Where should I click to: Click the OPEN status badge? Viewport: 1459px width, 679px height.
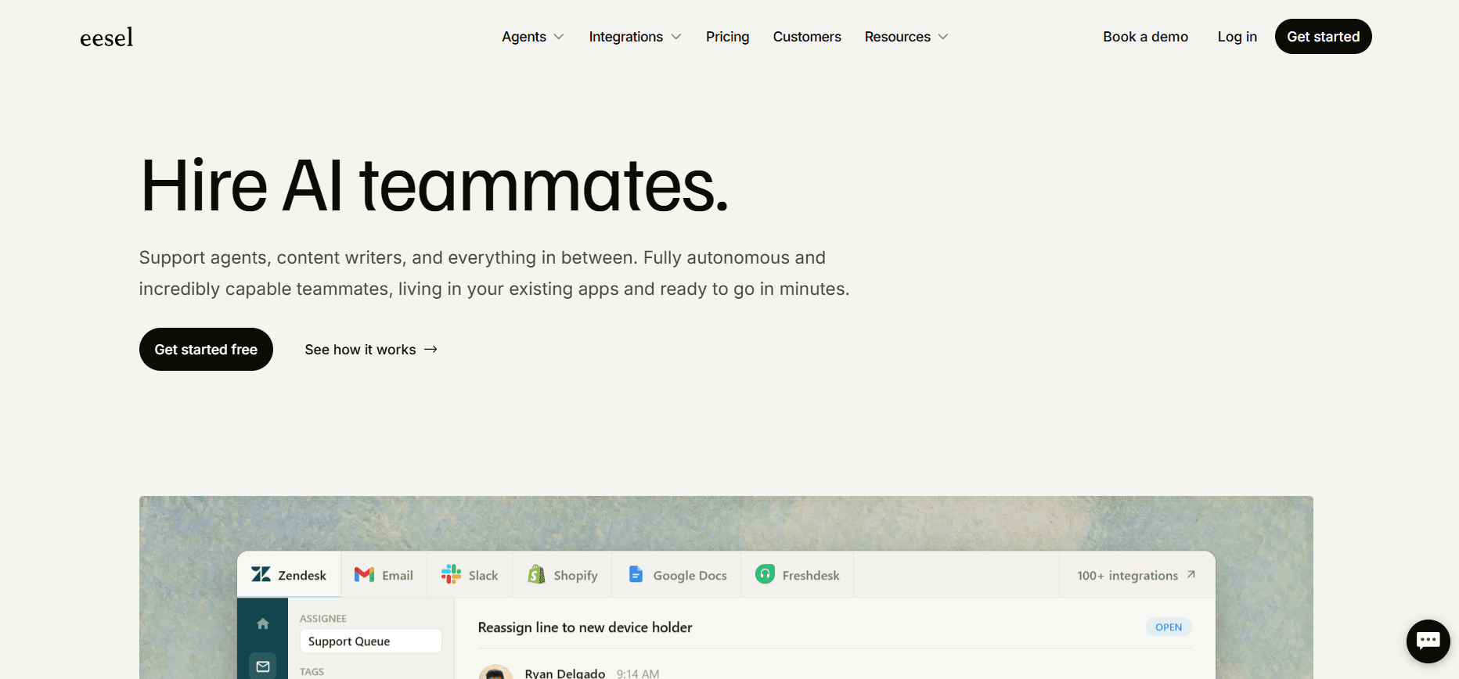click(1169, 627)
